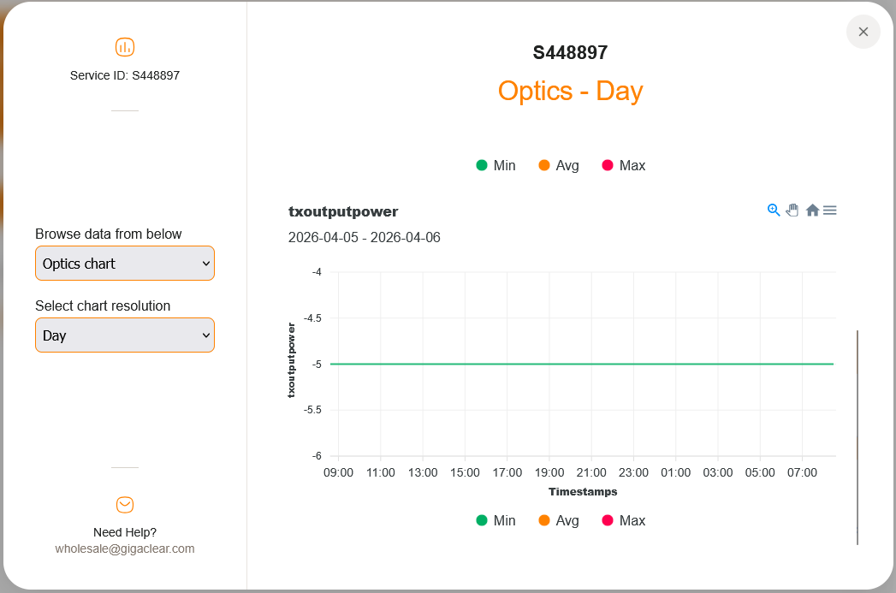Close the dialog with the X button
Viewport: 896px width, 593px height.
coord(863,32)
